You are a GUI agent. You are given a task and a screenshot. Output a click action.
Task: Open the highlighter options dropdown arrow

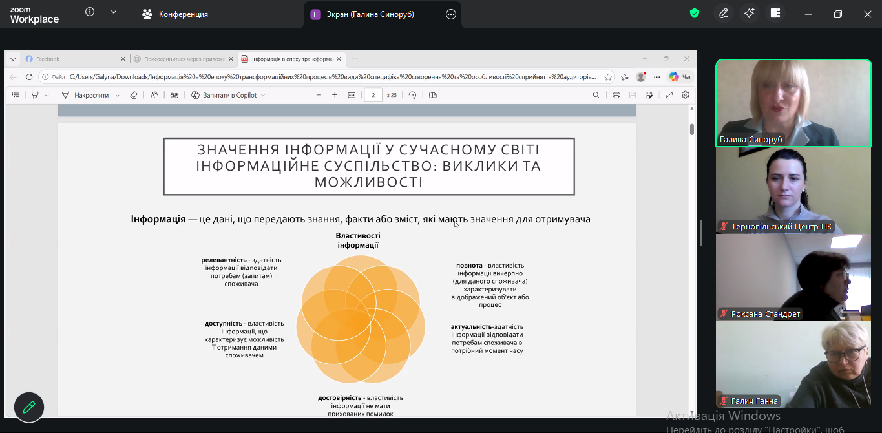click(x=47, y=96)
